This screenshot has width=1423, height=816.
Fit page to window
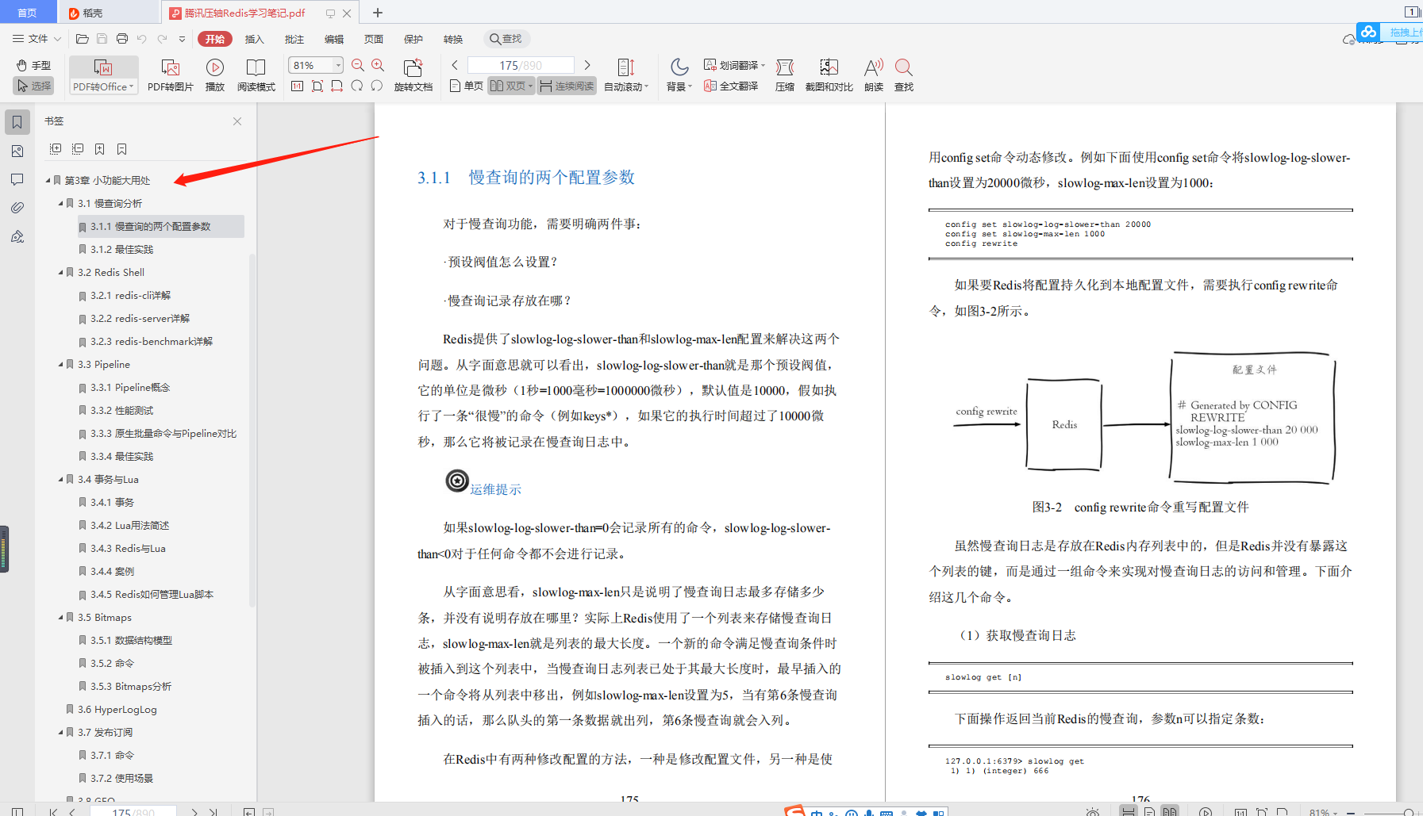[317, 86]
